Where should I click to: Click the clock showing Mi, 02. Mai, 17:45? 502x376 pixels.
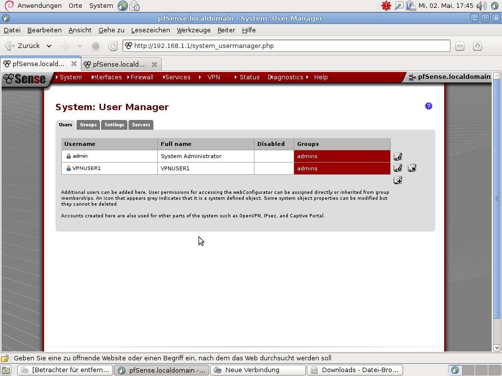446,6
